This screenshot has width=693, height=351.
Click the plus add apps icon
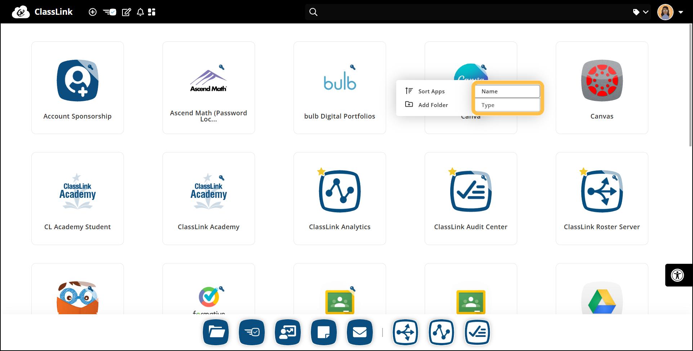93,12
